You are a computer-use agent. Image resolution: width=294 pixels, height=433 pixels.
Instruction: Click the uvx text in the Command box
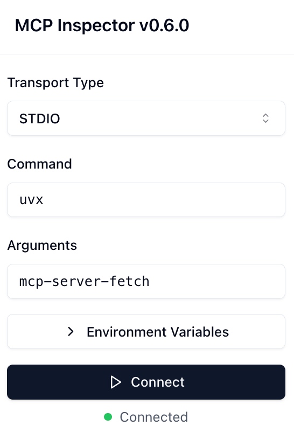point(31,200)
